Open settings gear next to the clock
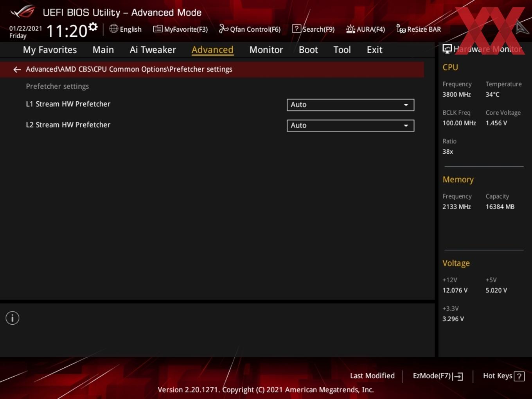This screenshot has height=399, width=532. [93, 27]
